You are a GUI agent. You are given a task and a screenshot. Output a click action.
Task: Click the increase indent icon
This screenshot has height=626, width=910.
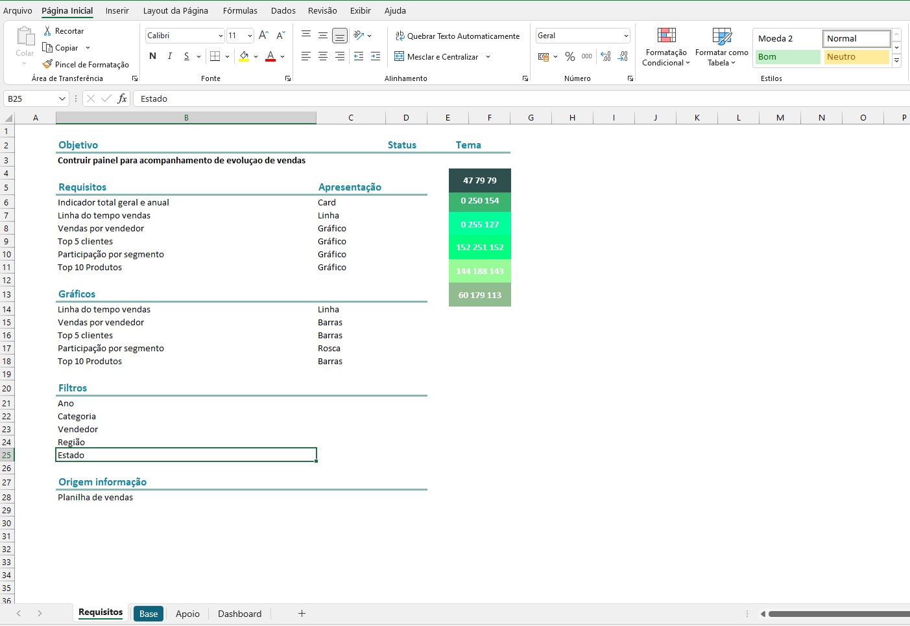pyautogui.click(x=376, y=57)
